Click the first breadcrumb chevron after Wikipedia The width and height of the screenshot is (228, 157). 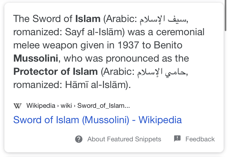58,106
